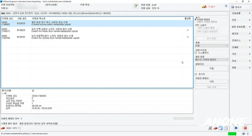Click the green checkmark note icon at top
The image size is (252, 136).
pos(136,6)
